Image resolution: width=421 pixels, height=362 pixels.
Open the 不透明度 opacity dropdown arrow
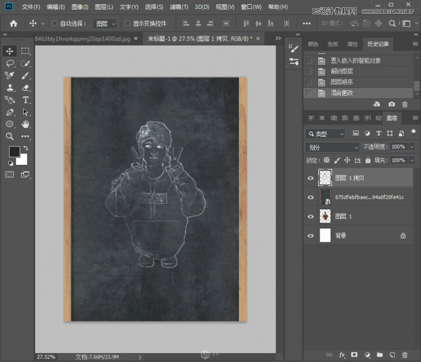pos(411,147)
